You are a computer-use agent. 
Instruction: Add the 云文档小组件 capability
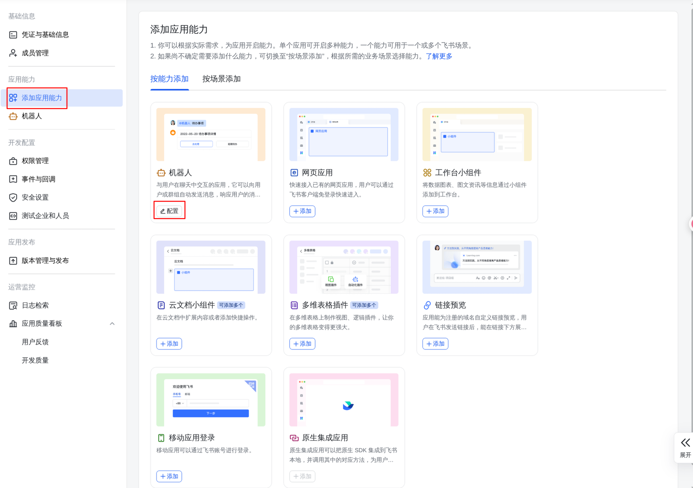tap(169, 344)
